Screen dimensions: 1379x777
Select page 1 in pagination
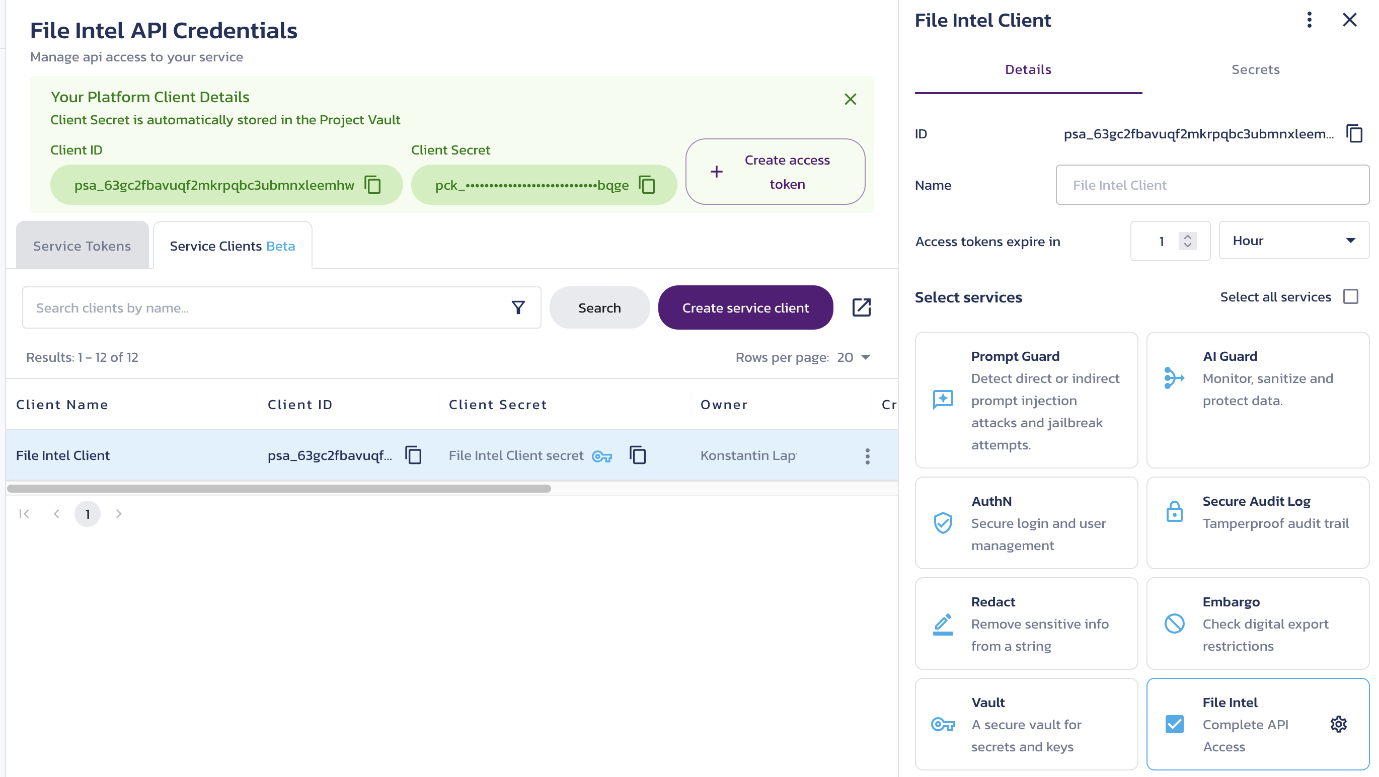(x=87, y=514)
